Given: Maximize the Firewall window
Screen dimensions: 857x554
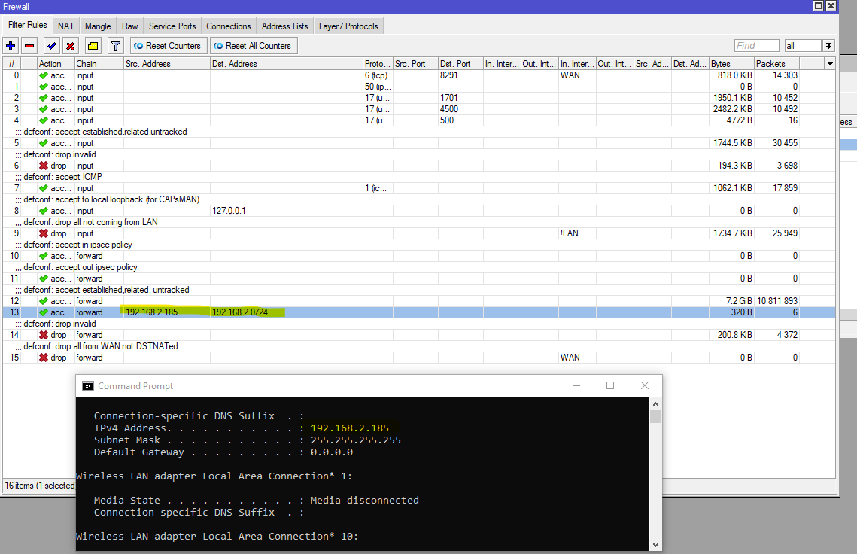Looking at the screenshot, I should (818, 6).
